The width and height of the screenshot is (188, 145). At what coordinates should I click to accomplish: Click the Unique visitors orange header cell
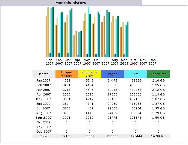click(67, 74)
